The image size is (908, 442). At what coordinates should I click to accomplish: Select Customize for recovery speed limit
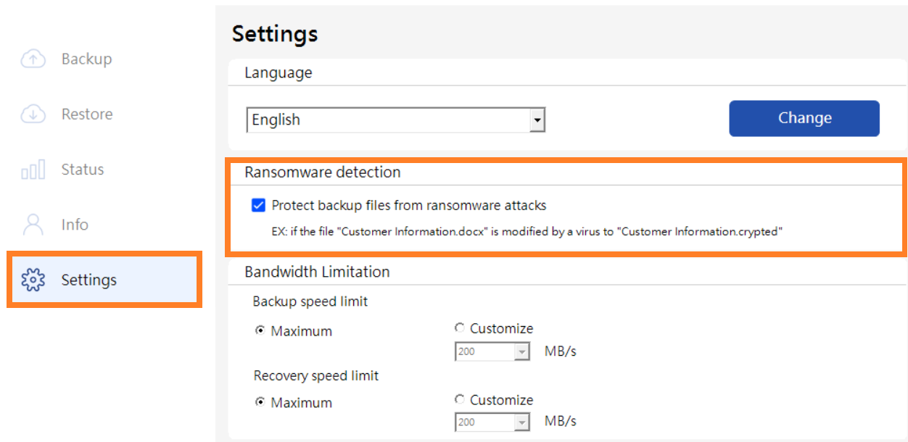point(459,399)
